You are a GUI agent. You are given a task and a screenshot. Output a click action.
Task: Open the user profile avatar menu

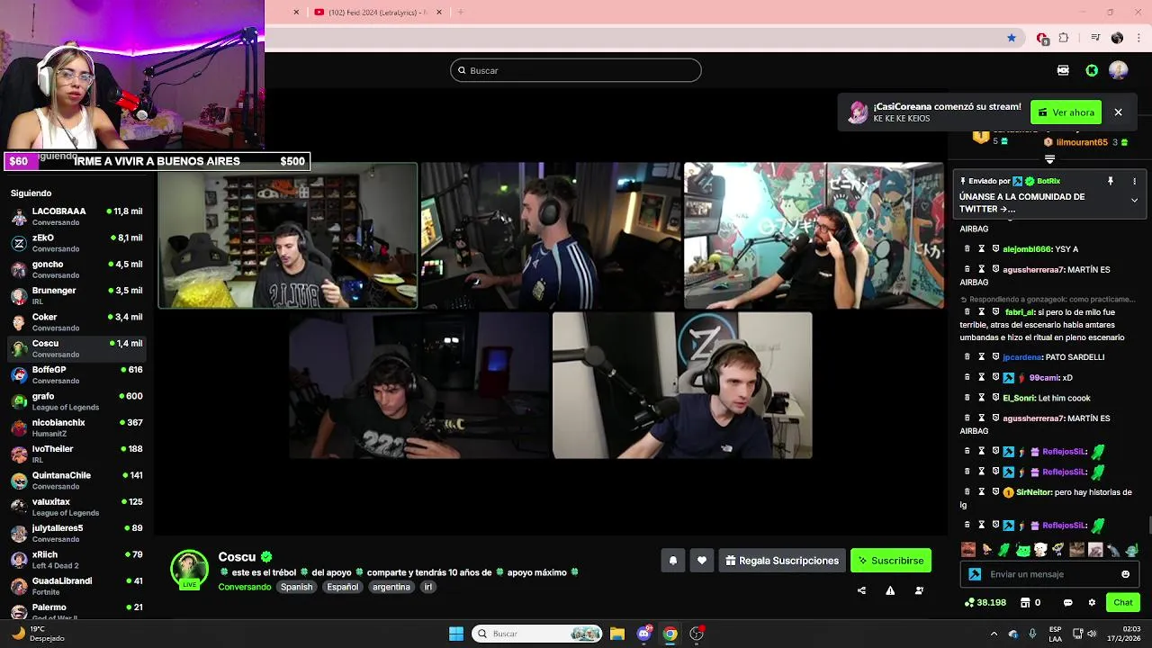pos(1119,70)
